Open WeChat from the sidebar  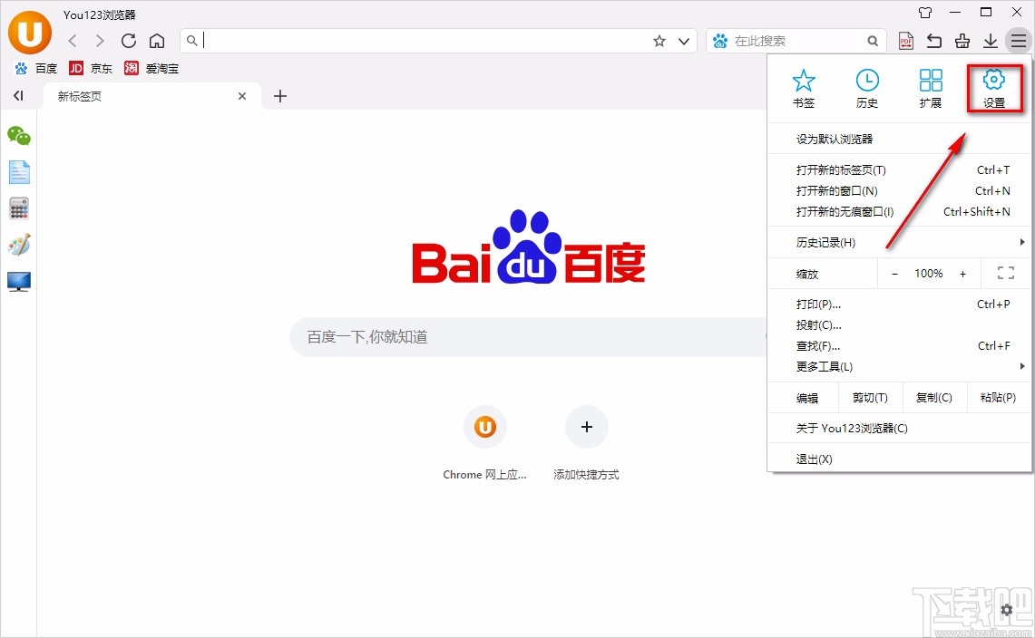pyautogui.click(x=19, y=135)
